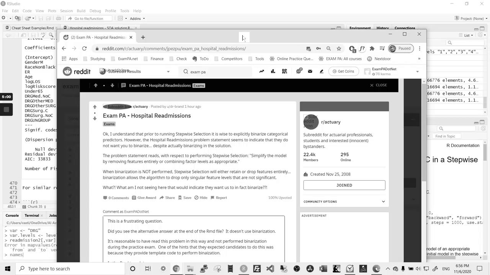
Task: Open the RStudio Code menu
Action: point(27,11)
